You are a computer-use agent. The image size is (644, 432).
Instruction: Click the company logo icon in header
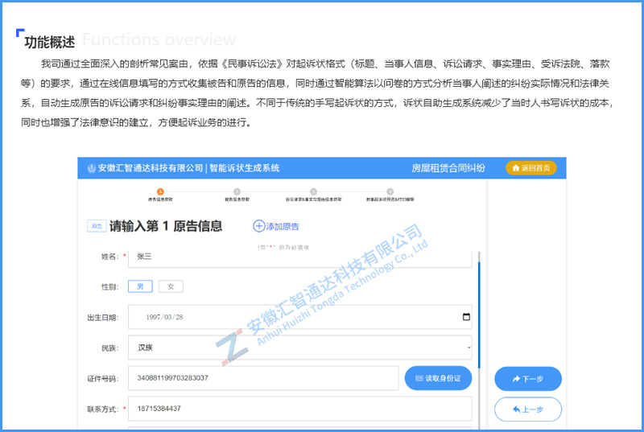point(91,168)
